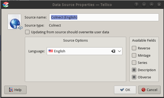Screen dimensions: 164x98
Task: Enable 'Updating from source should overwrite user data'
Action: [x=27, y=32]
